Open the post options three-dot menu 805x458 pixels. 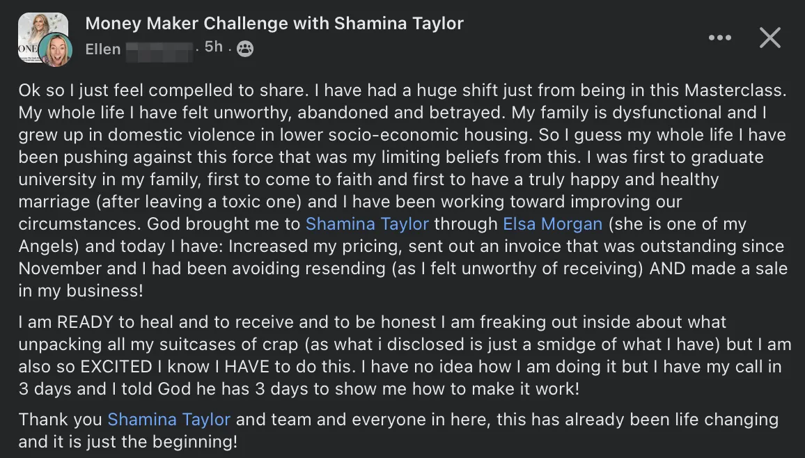(719, 38)
